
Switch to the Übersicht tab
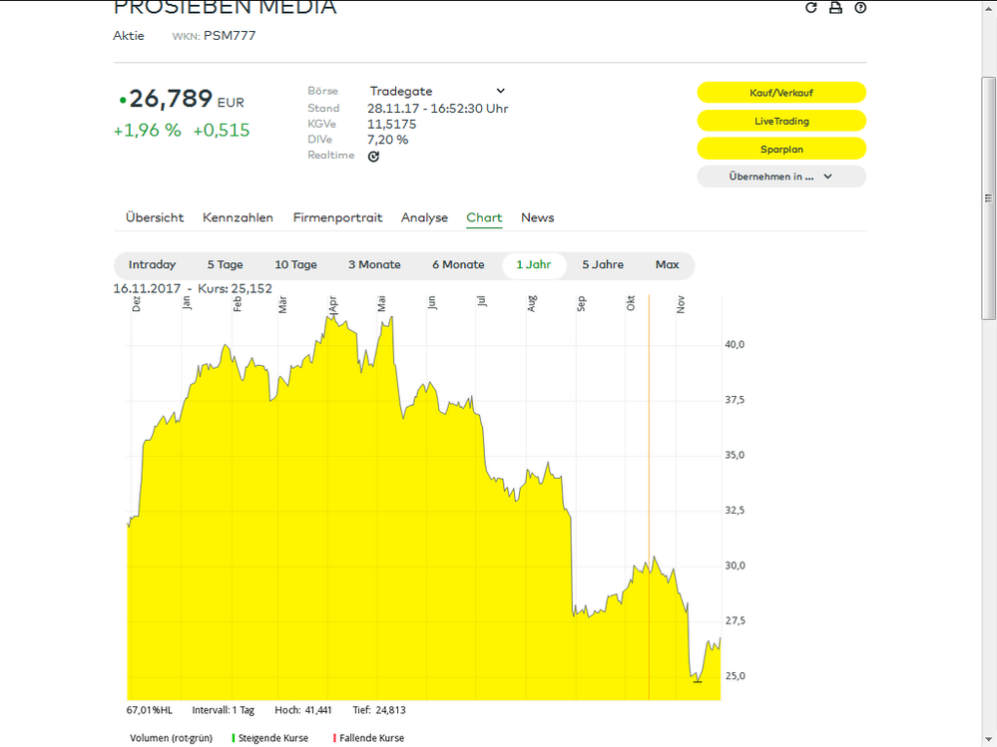155,217
